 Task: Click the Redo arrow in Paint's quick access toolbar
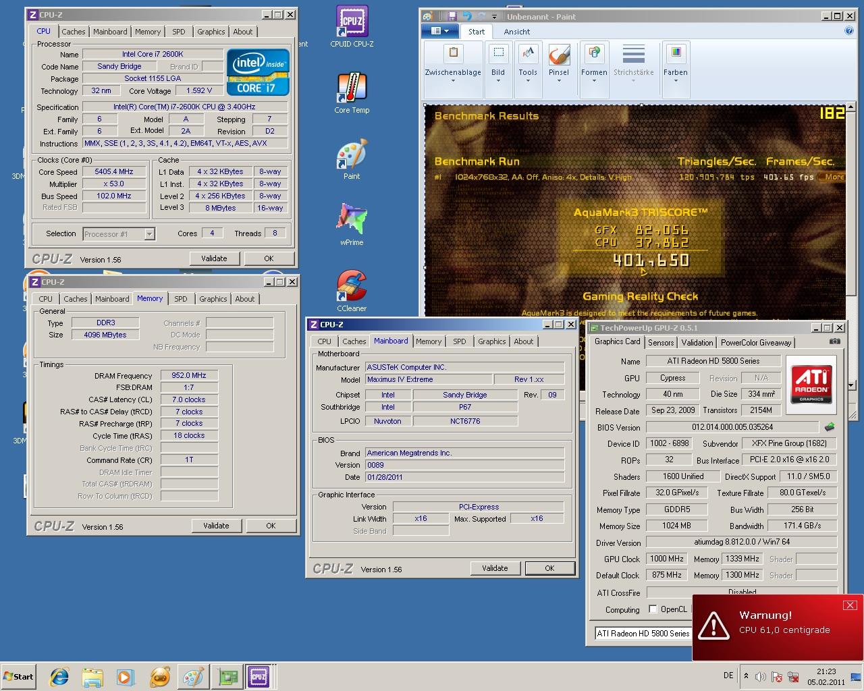481,16
